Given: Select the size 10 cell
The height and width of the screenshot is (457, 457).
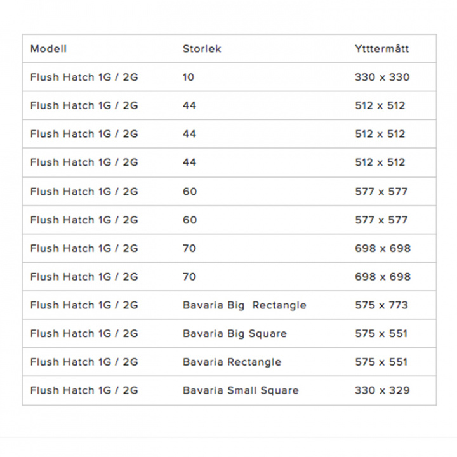Looking at the screenshot, I should [189, 77].
